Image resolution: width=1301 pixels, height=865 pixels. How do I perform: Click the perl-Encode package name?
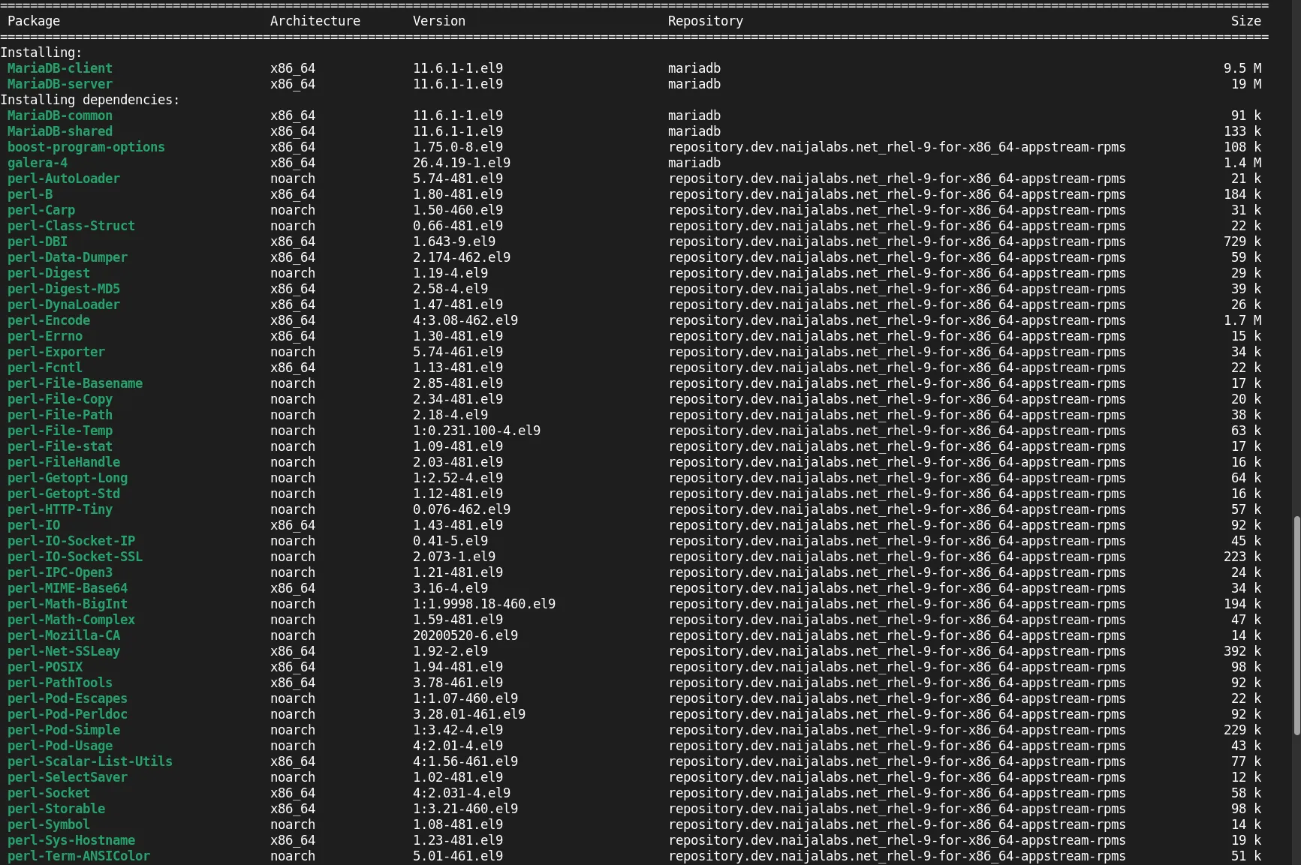49,320
